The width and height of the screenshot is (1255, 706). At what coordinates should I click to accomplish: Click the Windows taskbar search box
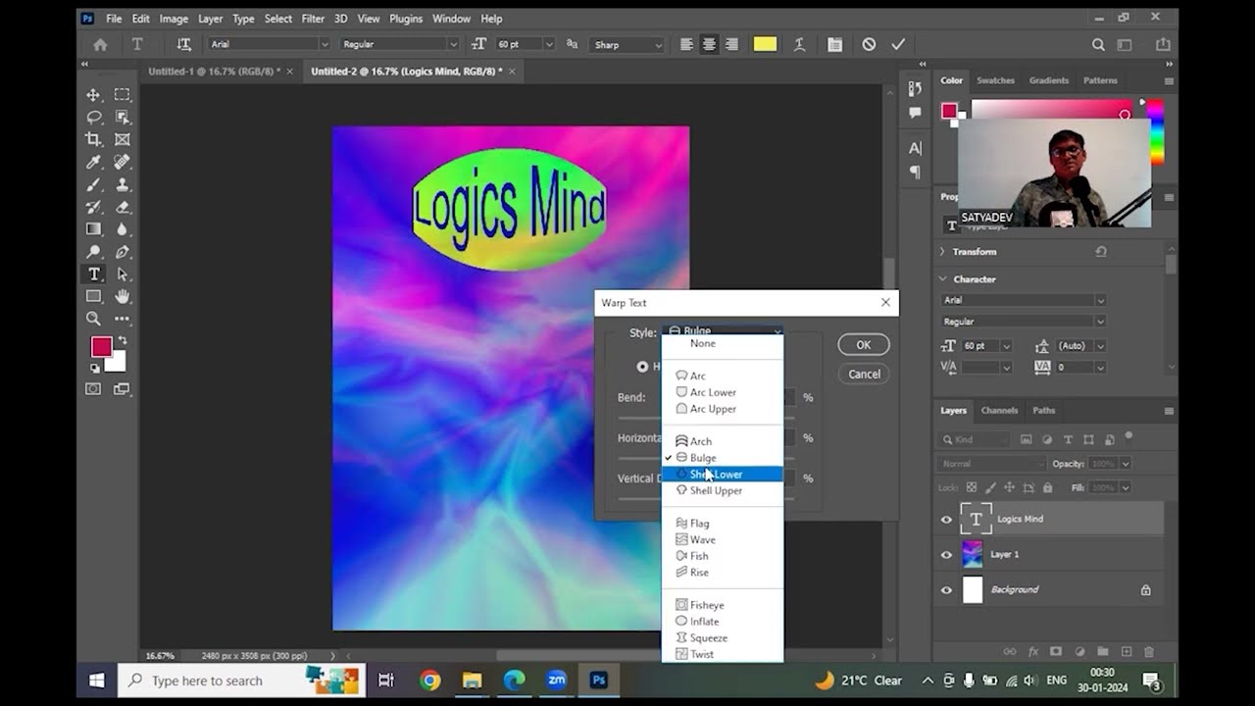click(241, 681)
